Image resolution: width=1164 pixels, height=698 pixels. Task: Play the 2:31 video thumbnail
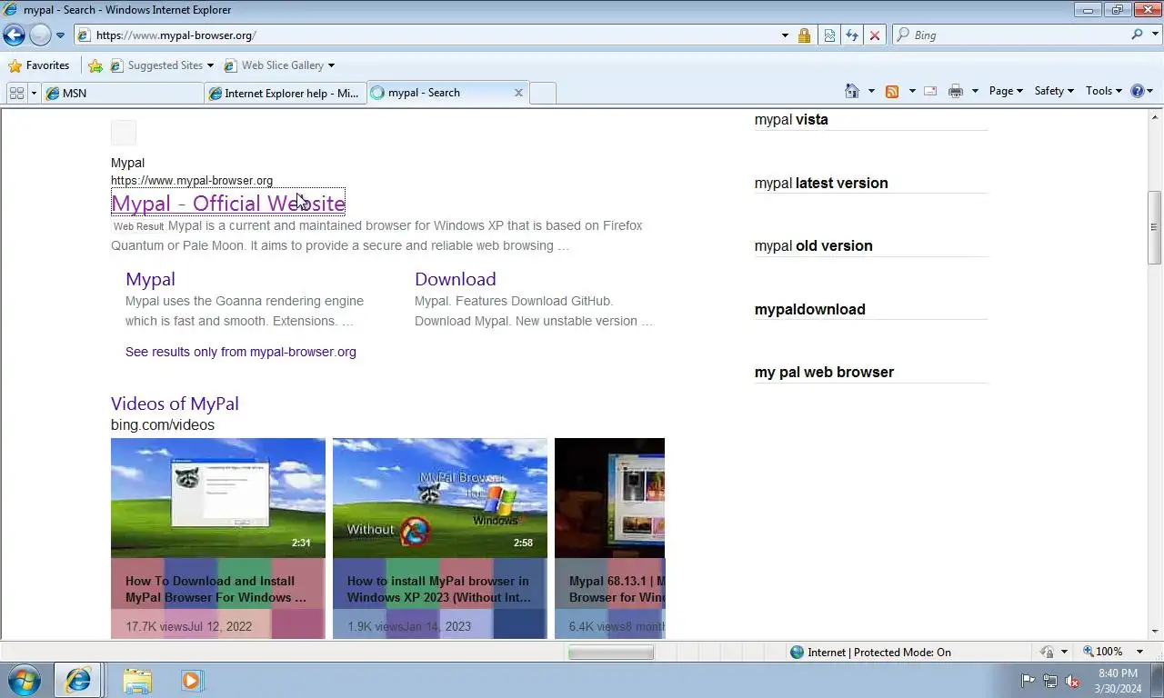tap(218, 498)
